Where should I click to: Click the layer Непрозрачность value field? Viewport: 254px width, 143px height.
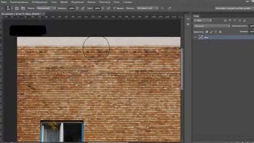coord(251,26)
